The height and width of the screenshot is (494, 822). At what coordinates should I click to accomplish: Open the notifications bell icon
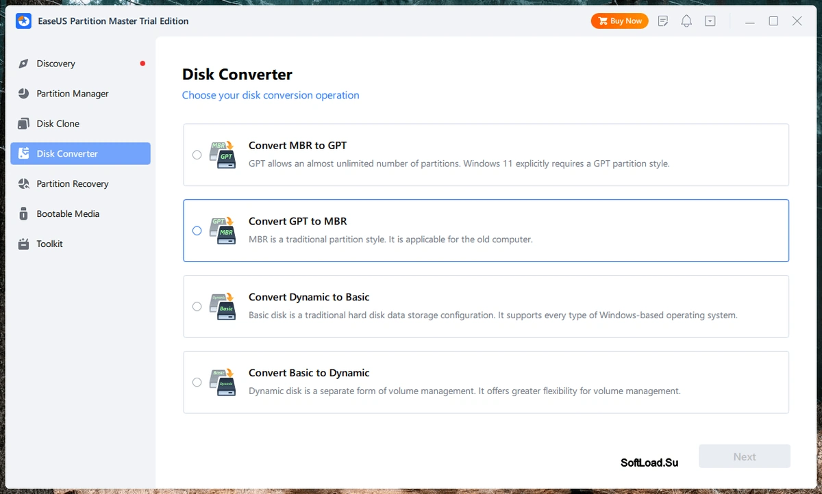[x=686, y=21]
